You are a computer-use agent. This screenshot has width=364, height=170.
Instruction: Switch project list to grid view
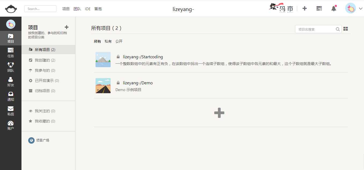tap(345, 28)
